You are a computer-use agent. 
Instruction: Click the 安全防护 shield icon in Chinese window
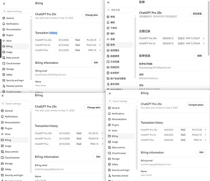tap(108, 73)
